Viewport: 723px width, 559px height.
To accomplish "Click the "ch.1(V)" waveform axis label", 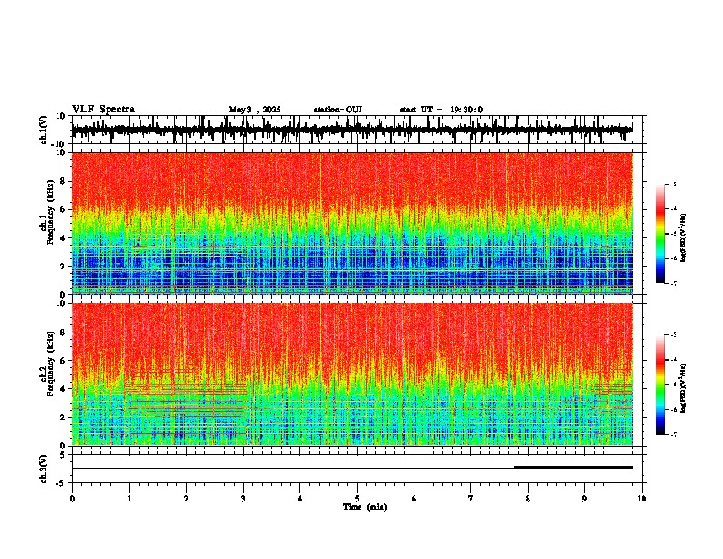I will tap(44, 130).
